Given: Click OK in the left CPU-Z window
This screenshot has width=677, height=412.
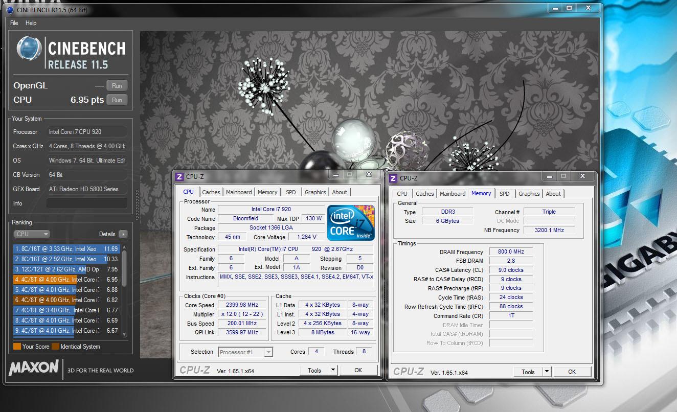Looking at the screenshot, I should click(x=358, y=371).
